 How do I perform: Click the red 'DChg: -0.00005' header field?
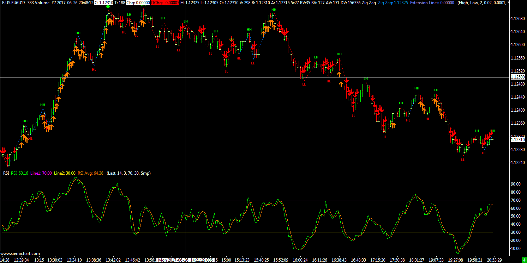165,2
